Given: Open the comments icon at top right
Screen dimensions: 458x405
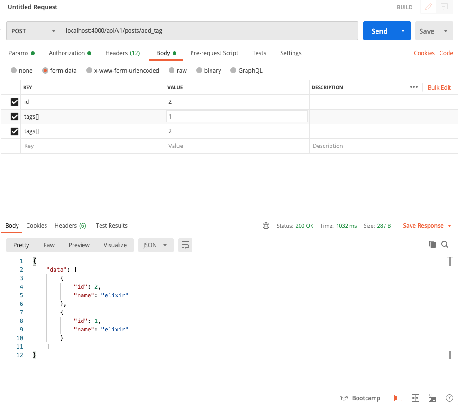Looking at the screenshot, I should 444,7.
